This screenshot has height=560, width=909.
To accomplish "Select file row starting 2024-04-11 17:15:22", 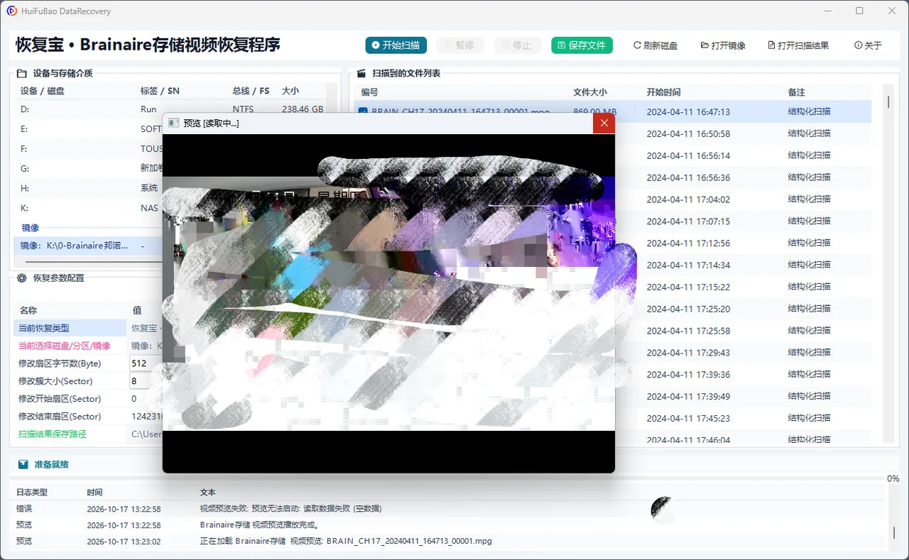I will (x=743, y=287).
